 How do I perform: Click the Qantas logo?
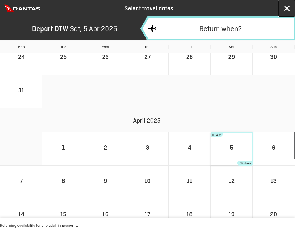tap(22, 8)
